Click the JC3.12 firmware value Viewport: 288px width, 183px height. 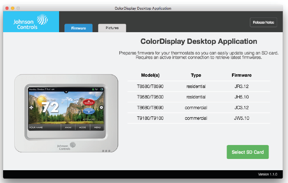coord(241,107)
